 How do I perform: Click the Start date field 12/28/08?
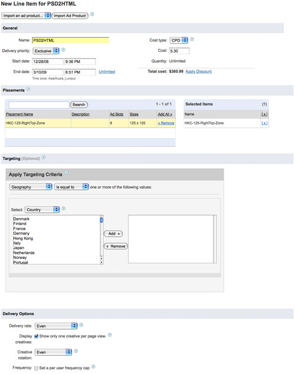coord(48,61)
